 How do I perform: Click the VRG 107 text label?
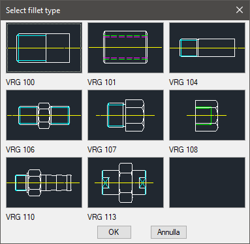(102, 150)
